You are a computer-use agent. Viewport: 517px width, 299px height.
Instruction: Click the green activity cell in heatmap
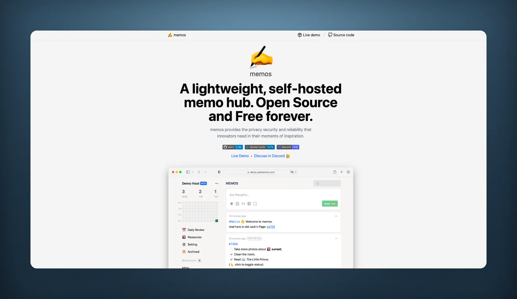[216, 221]
